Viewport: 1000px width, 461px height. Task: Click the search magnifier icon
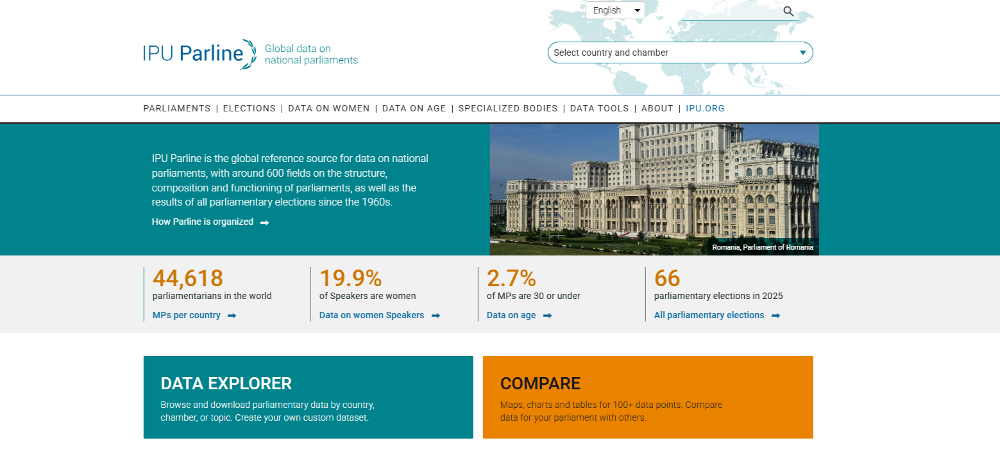click(x=788, y=11)
